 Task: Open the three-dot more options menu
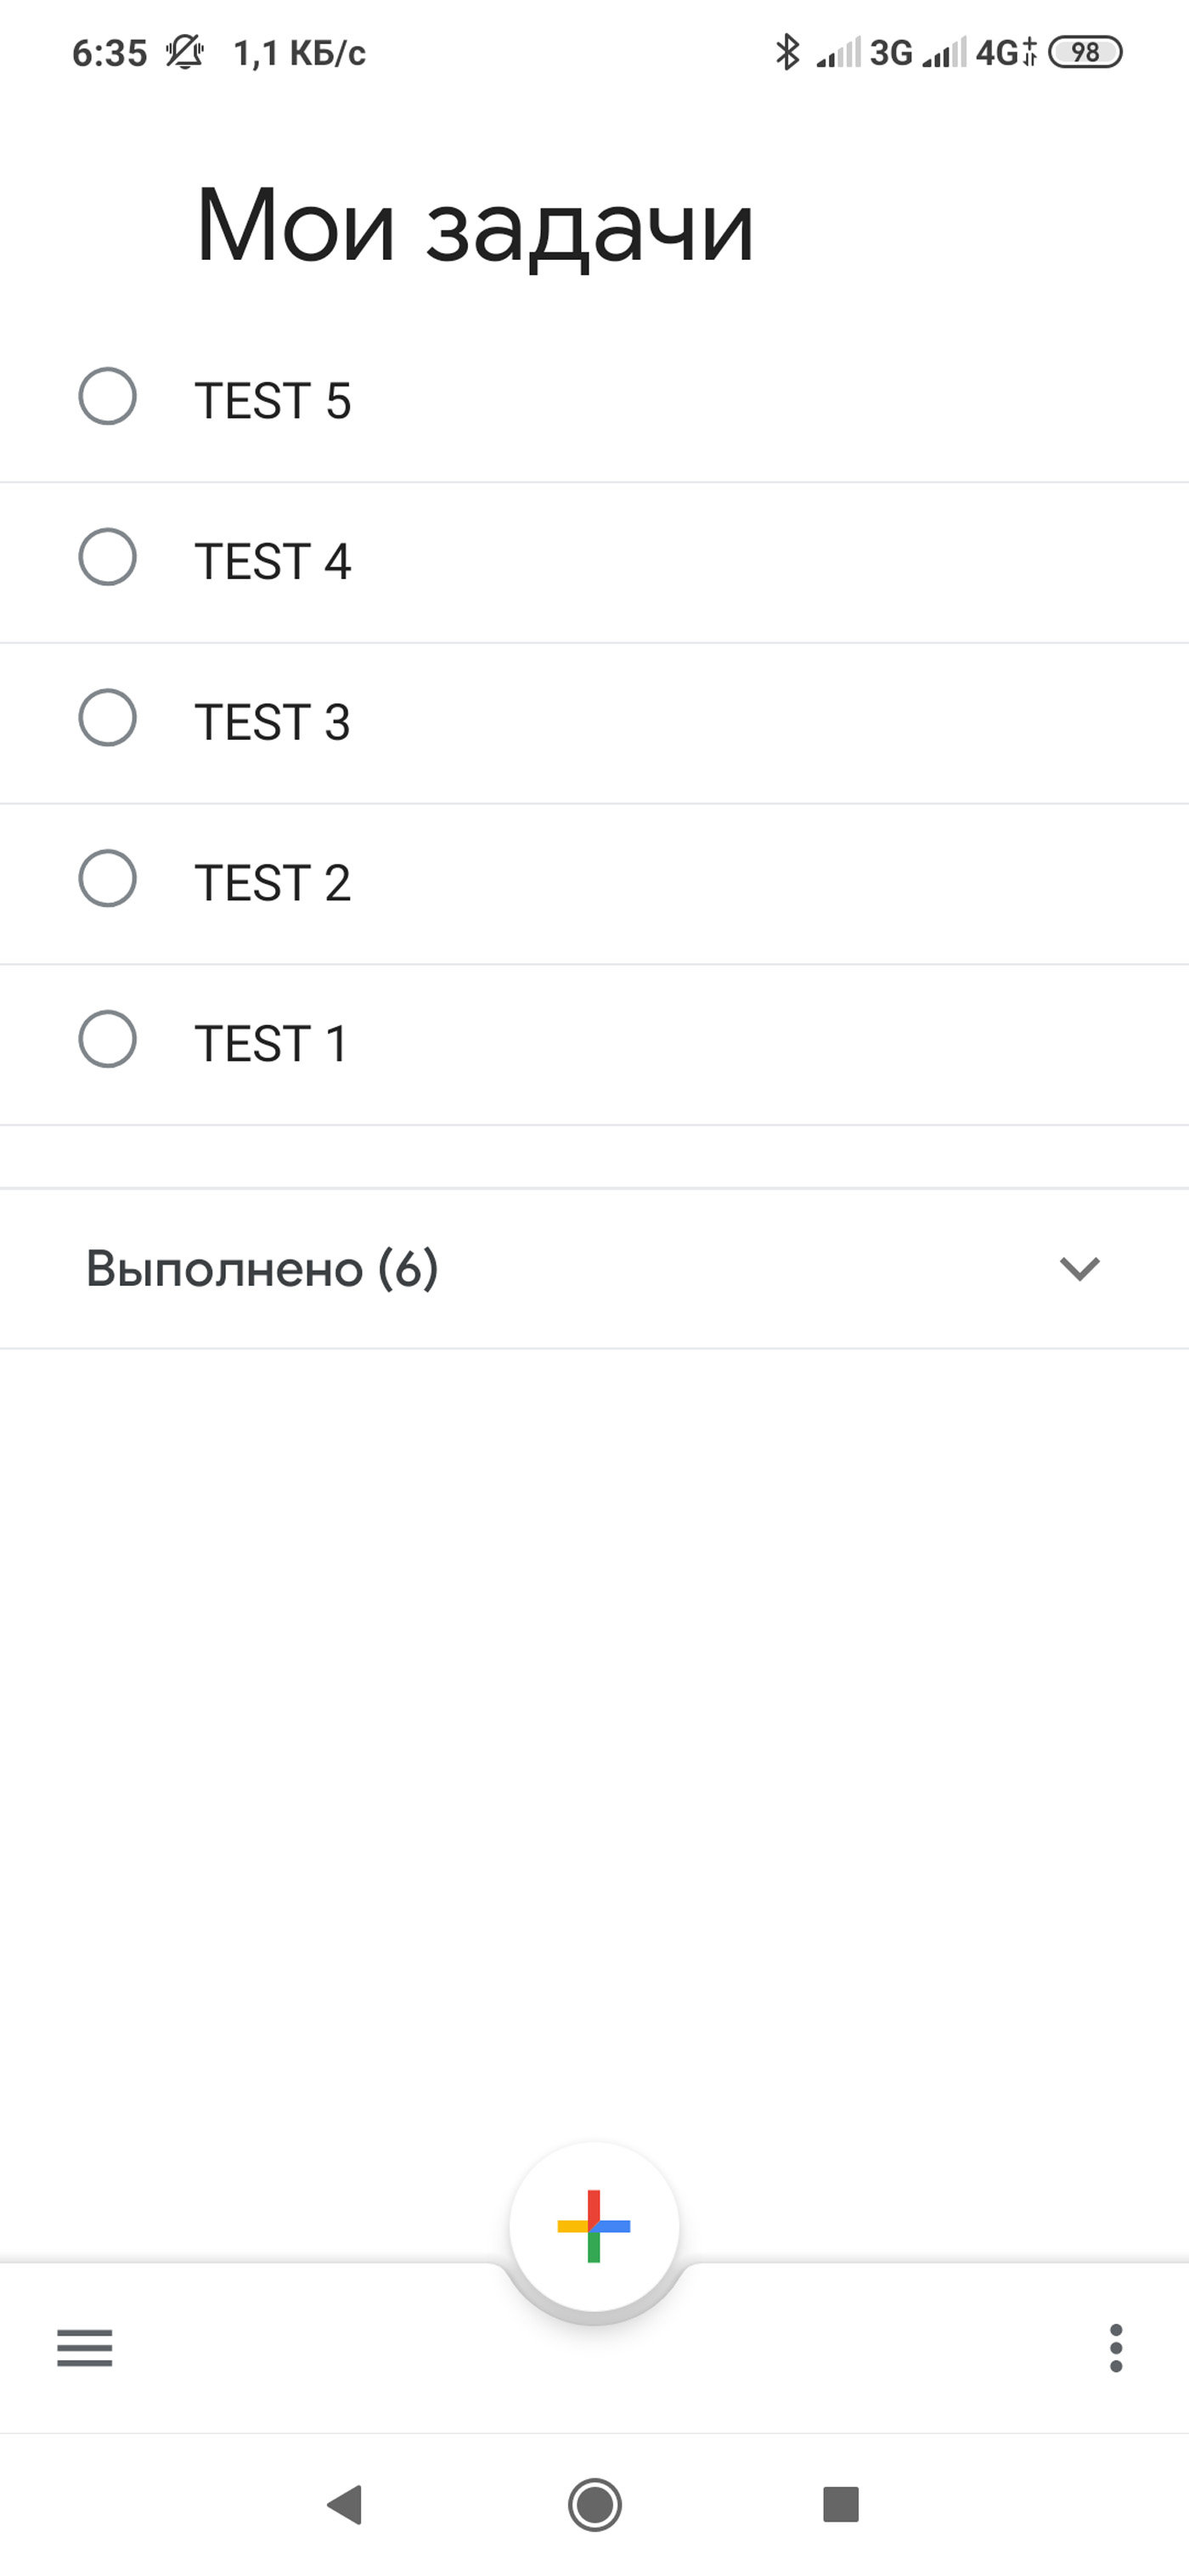pyautogui.click(x=1116, y=2347)
